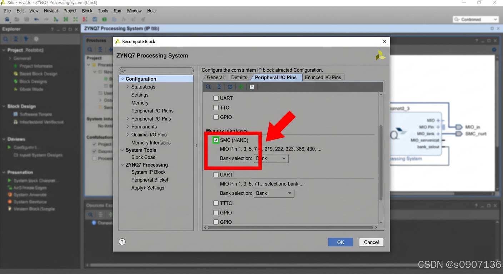Viewport: 503px width, 274px height.
Task: Open the Block menu
Action: pos(87,11)
